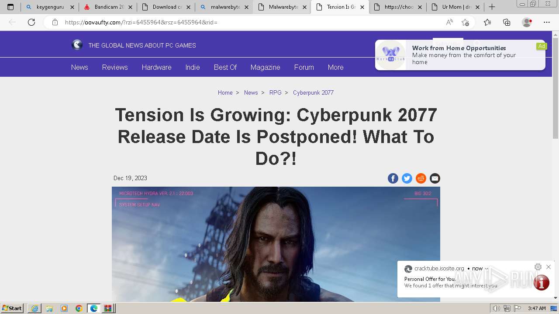
Task: Click the browser refresh button
Action: 31,22
